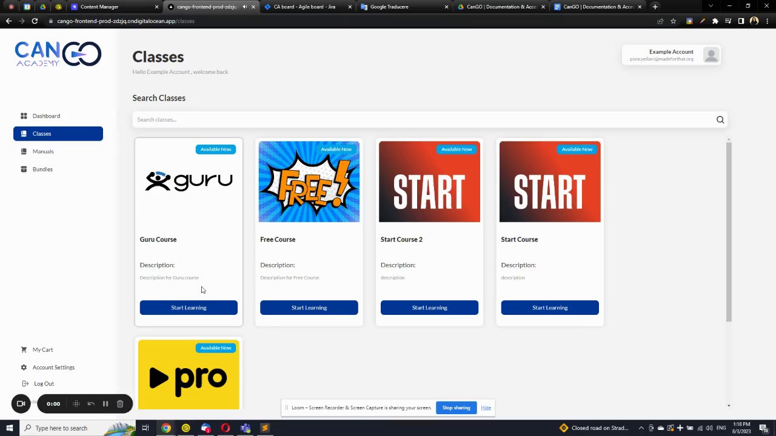
Task: Open Task View on taskbar
Action: [145, 428]
